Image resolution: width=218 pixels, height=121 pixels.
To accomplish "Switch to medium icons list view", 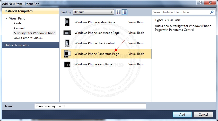I will click(x=125, y=12).
